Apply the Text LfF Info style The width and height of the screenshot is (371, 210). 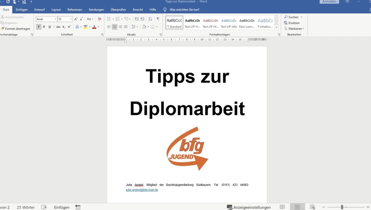click(x=229, y=23)
